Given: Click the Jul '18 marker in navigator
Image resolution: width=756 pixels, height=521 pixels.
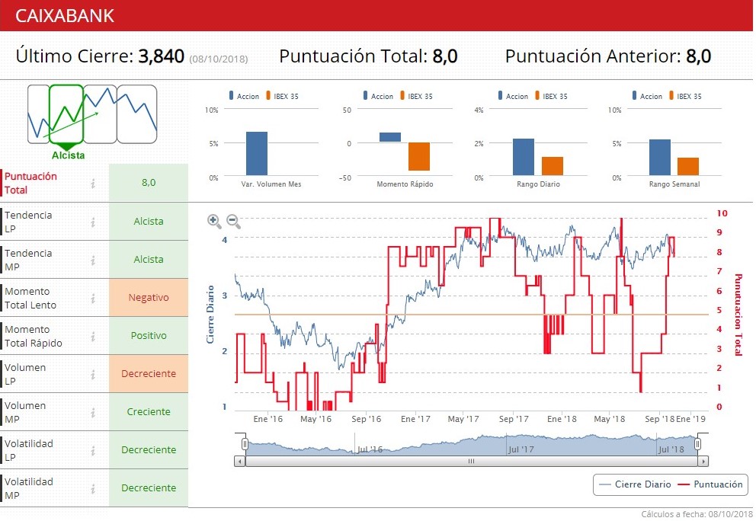Looking at the screenshot, I should (671, 449).
